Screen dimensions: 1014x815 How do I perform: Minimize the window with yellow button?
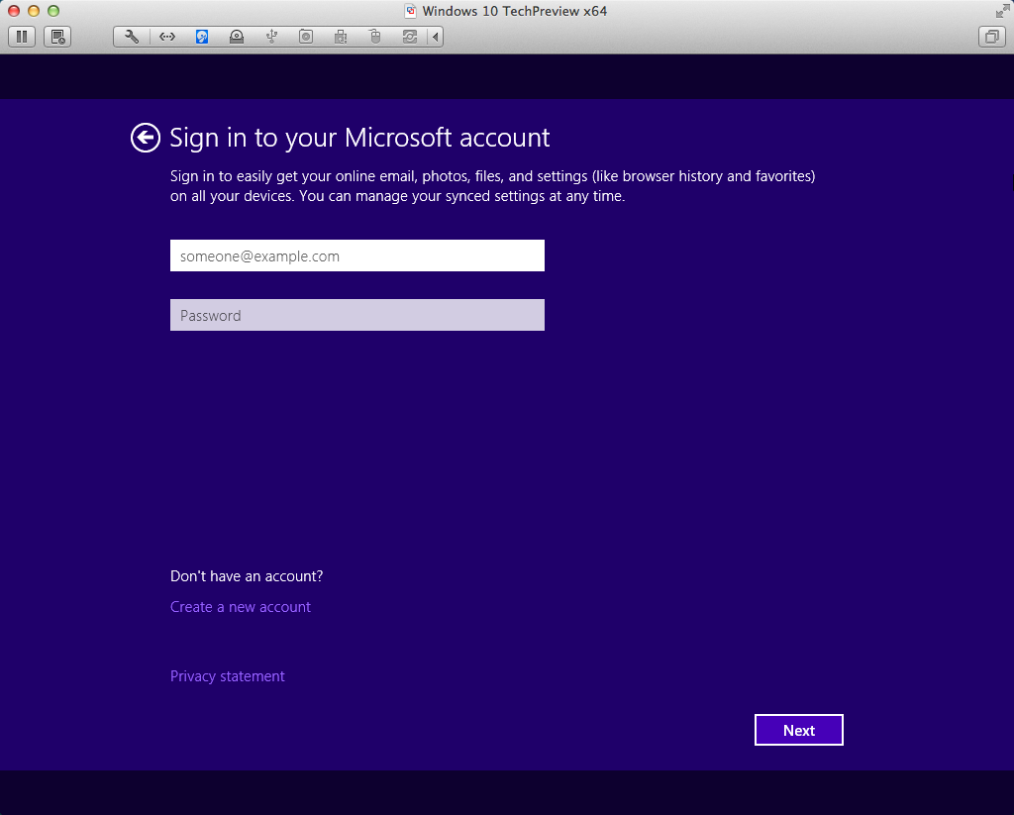(34, 11)
